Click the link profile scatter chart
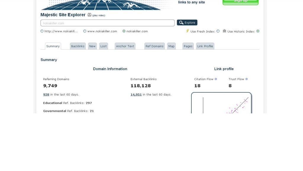The width and height of the screenshot is (303, 171). (221, 103)
